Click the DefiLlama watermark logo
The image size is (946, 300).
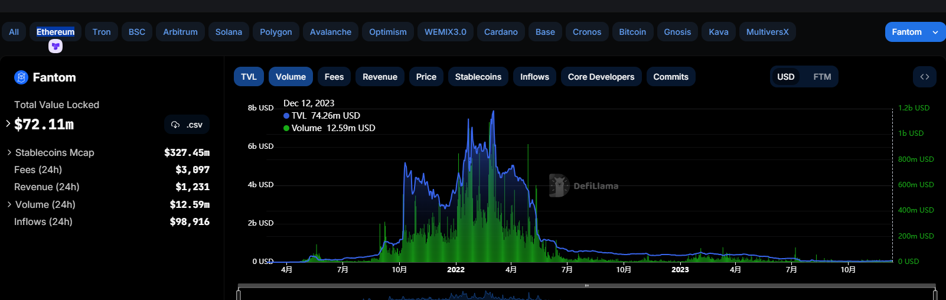559,185
